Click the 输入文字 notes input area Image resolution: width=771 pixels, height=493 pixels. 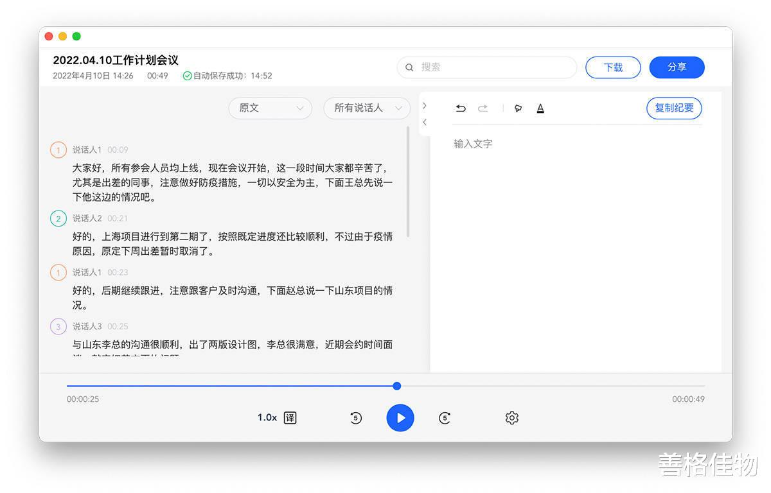473,143
